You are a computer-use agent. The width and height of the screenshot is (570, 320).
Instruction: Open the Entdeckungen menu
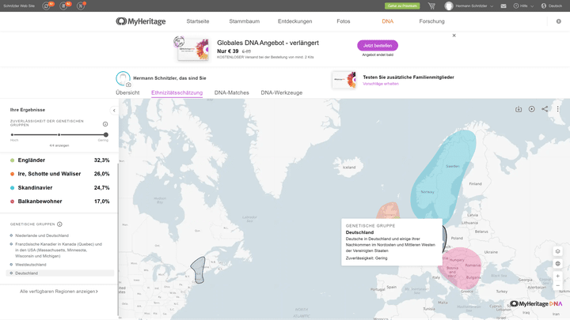[x=294, y=21]
